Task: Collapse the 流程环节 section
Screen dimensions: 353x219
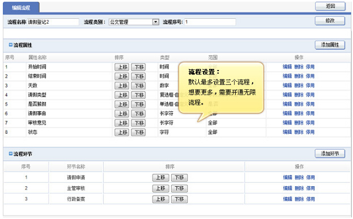Action: [x=11, y=154]
